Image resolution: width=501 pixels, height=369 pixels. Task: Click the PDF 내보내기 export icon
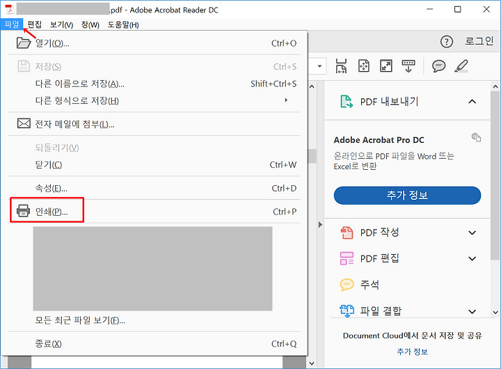point(347,102)
